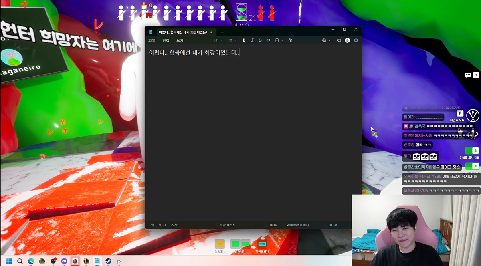Screen dimensions: 481x266
Task: Click the crossed brushes paint mode emblem
Action: [473, 116]
